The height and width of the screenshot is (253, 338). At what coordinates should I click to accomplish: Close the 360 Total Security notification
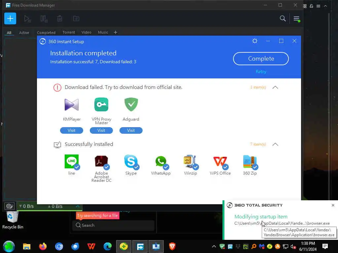click(333, 205)
